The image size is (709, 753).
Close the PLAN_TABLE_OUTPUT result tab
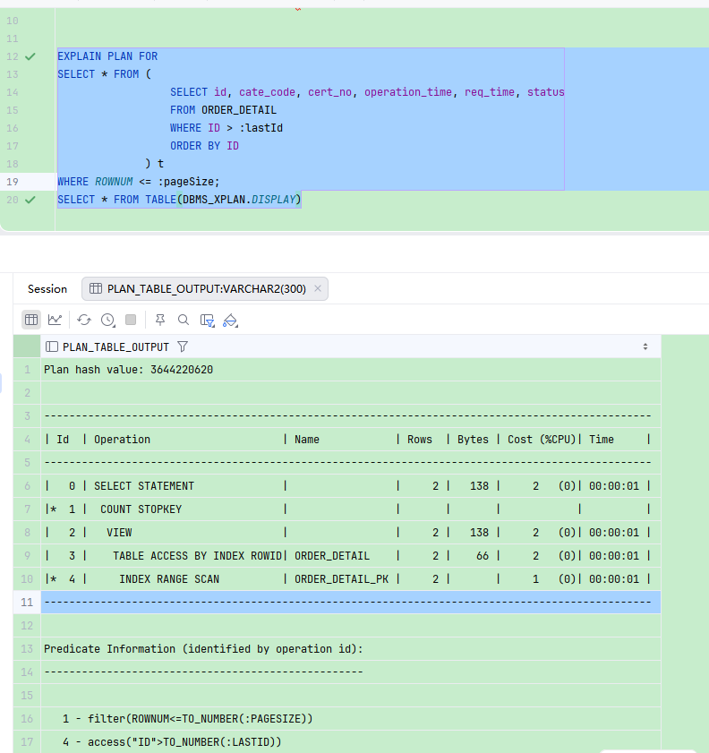[x=318, y=288]
